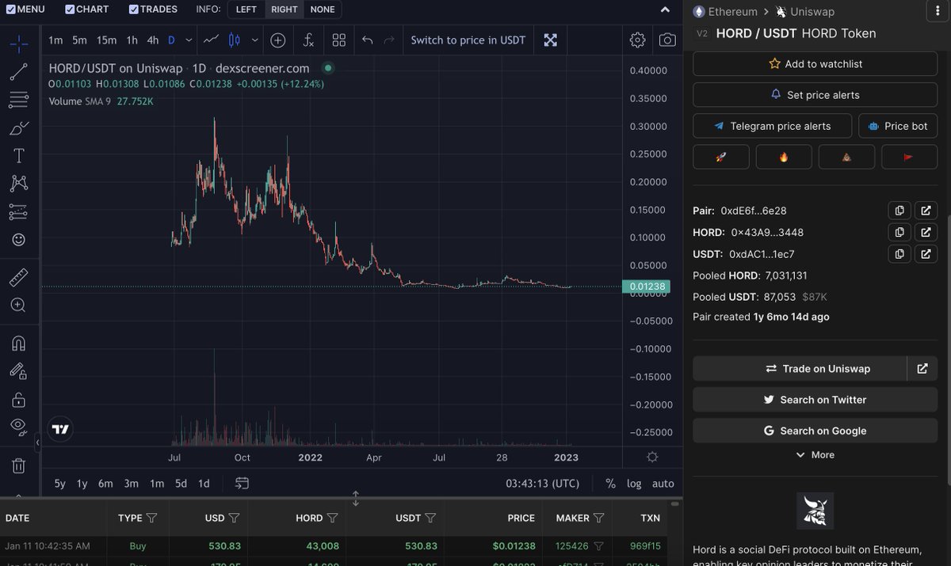Set info panel to RIGHT

284,9
